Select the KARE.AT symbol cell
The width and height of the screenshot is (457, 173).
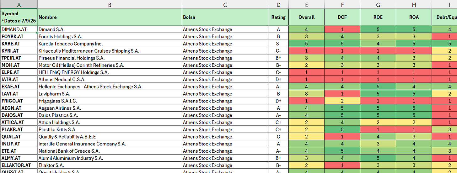19,44
